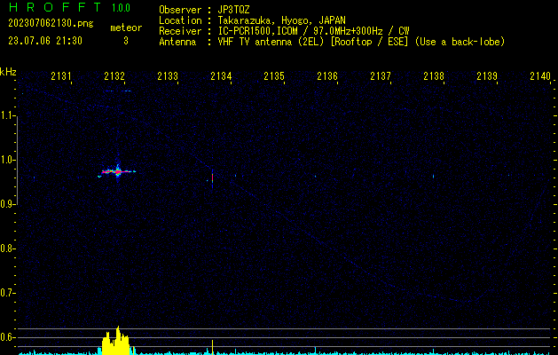Select the 2132 time axis marker
The width and height of the screenshot is (558, 355).
pos(114,77)
